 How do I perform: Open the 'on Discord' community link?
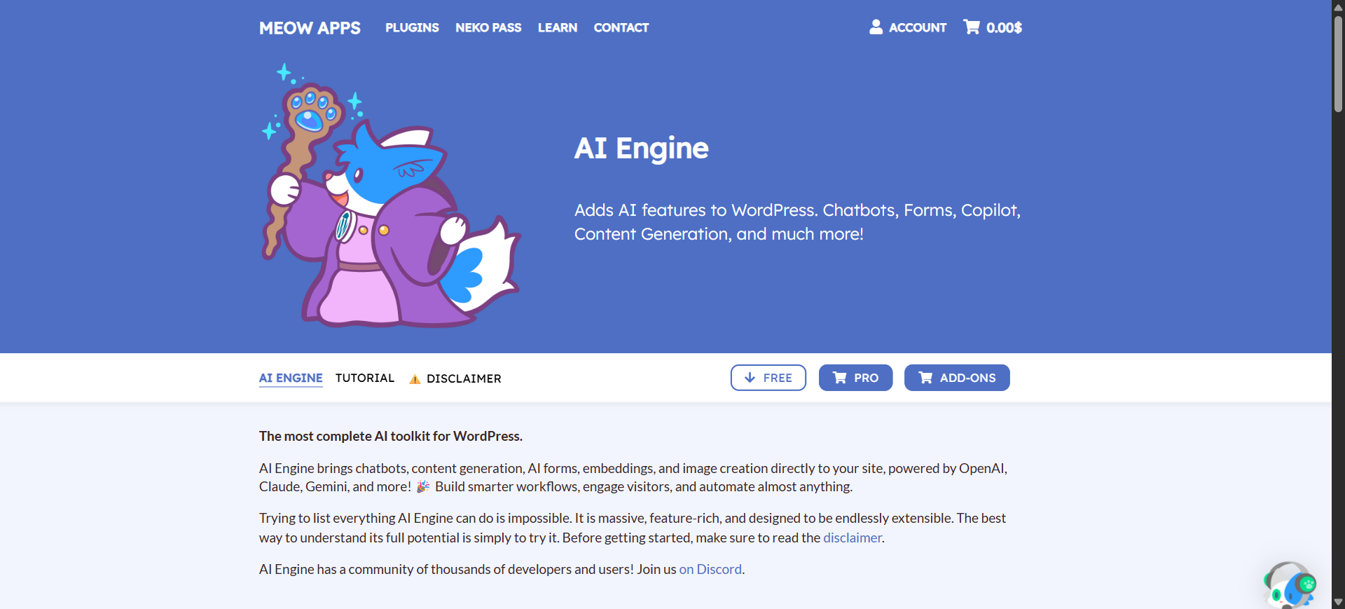pyautogui.click(x=710, y=569)
